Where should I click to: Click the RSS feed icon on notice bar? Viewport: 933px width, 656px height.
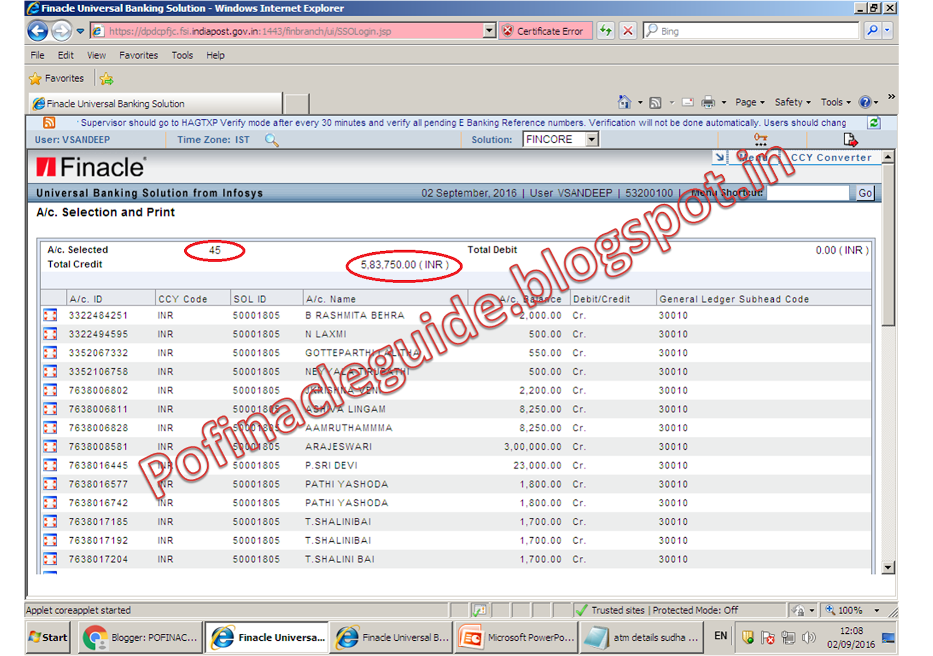(49, 122)
